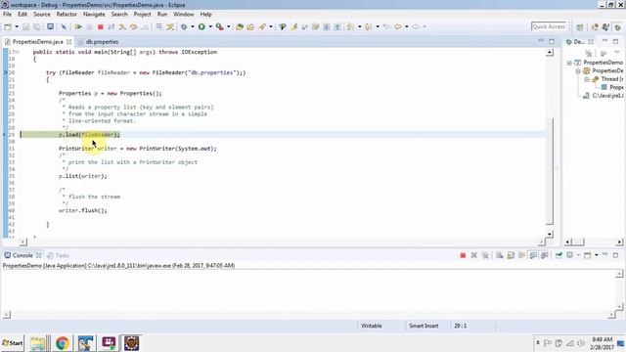
Task: Open the Run menu
Action: (x=162, y=14)
